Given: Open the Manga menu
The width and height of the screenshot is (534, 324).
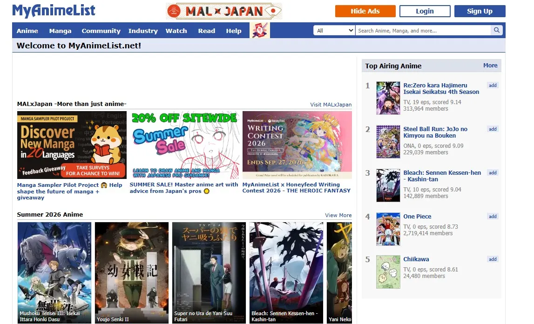Looking at the screenshot, I should (x=60, y=31).
